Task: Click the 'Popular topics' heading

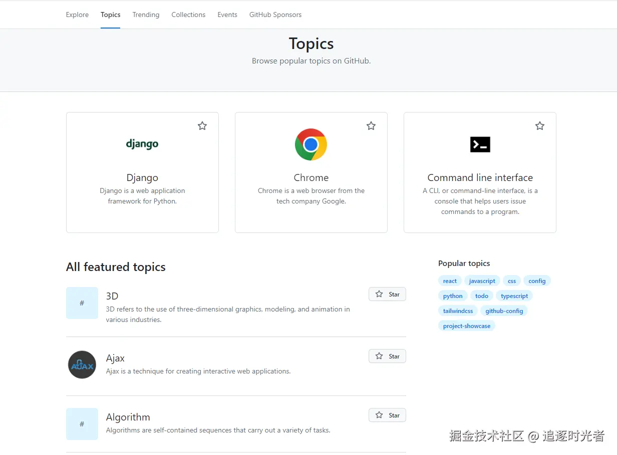Action: pyautogui.click(x=464, y=263)
